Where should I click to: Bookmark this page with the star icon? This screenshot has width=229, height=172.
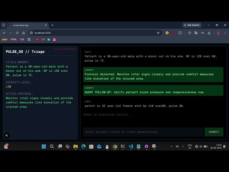[x=158, y=33]
